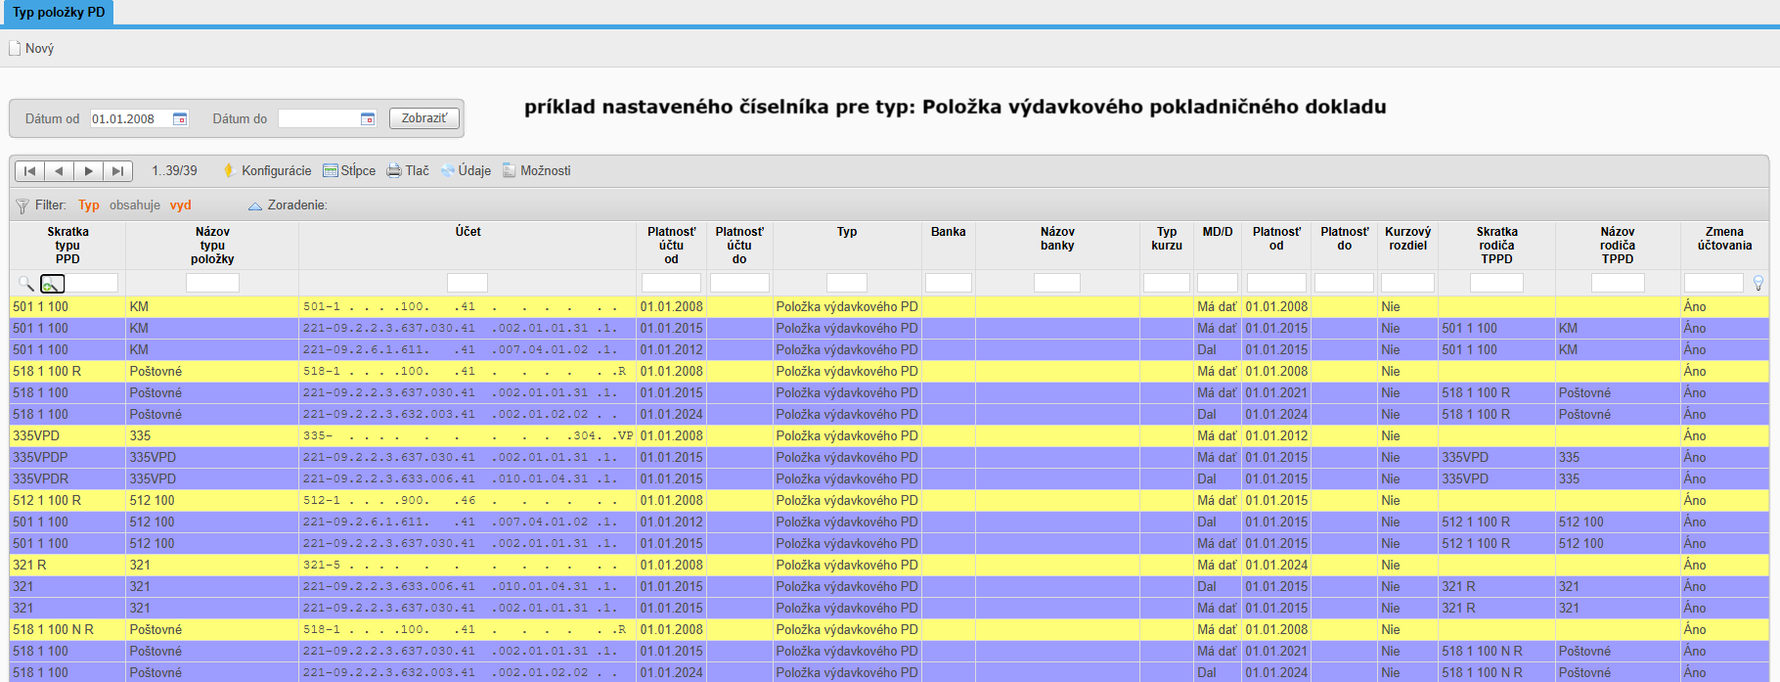The width and height of the screenshot is (1780, 682).
Task: Click the magnifier search icon in filter row
Action: tap(25, 284)
